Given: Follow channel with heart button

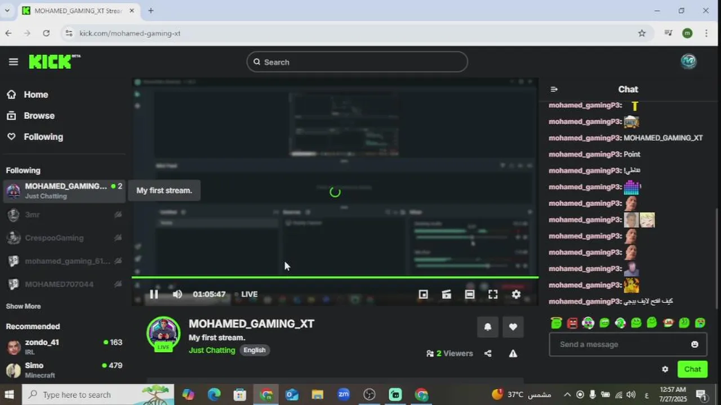Looking at the screenshot, I should point(513,327).
